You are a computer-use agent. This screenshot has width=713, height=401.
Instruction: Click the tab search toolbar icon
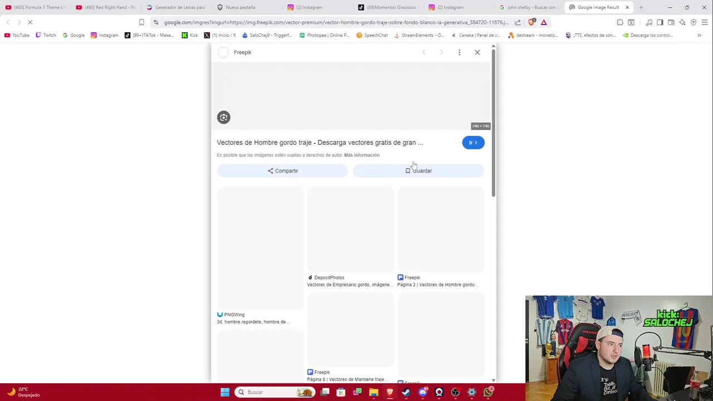[x=631, y=22]
